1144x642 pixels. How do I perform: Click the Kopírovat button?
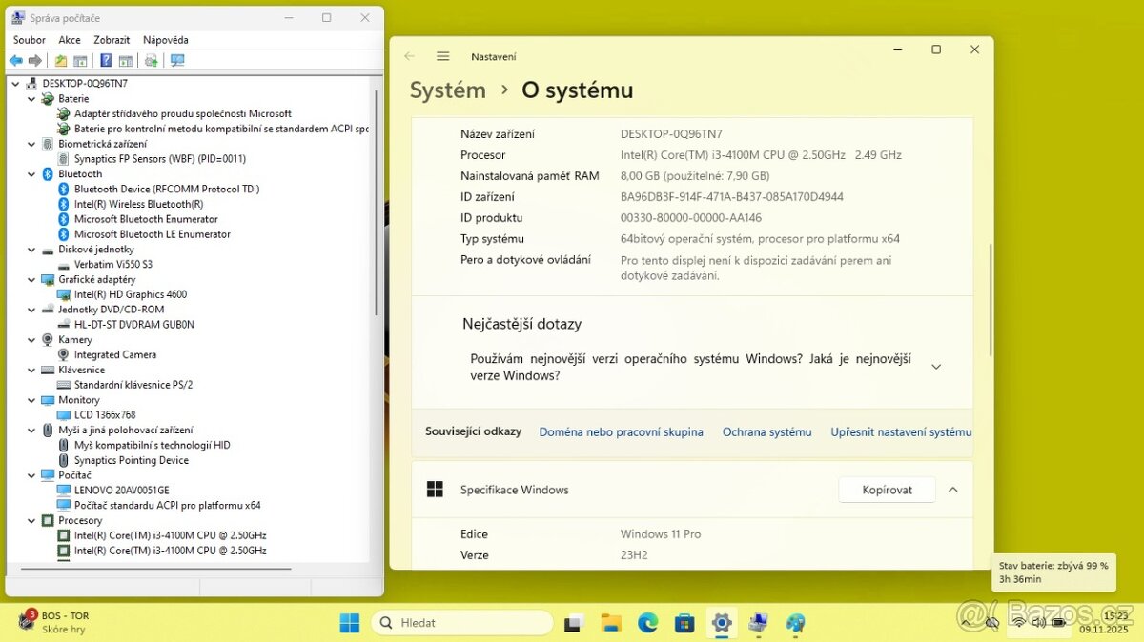887,490
